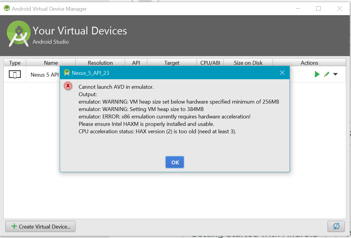The height and width of the screenshot is (238, 351).
Task: Click the 'Your Virtual Devices' heading
Action: (x=80, y=31)
